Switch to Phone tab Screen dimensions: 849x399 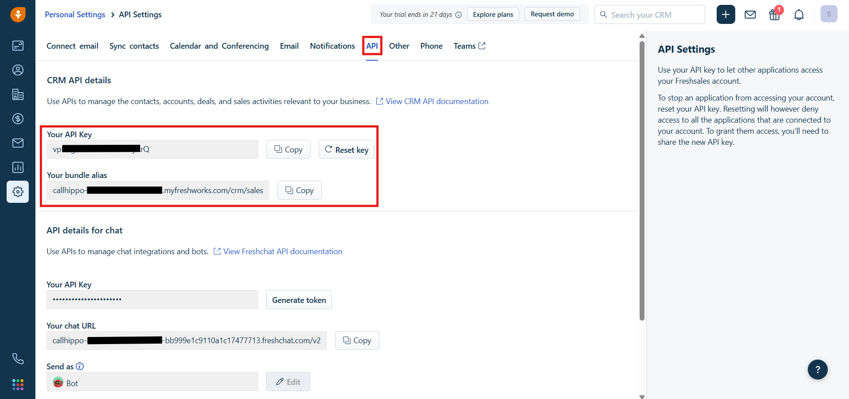coord(432,46)
